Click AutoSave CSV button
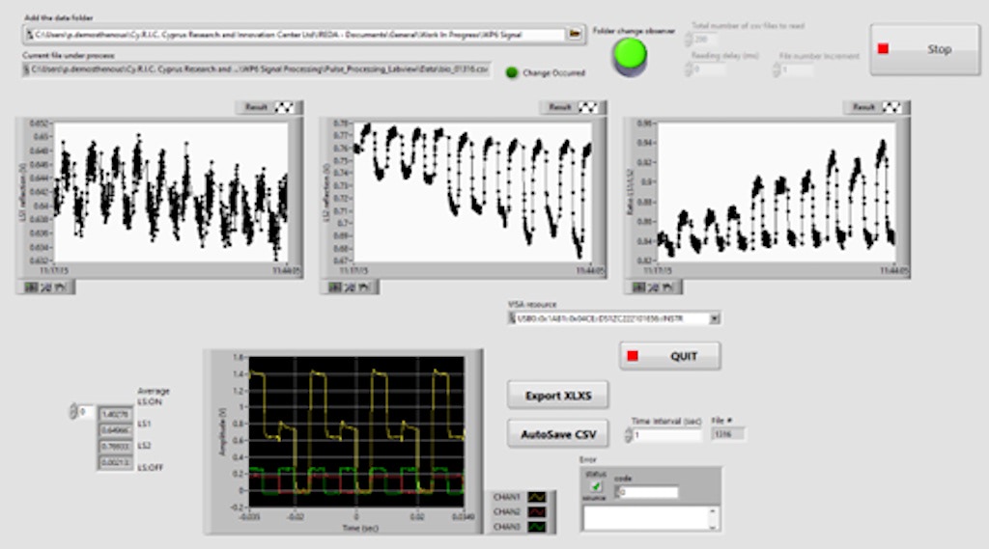Viewport: 989px width, 549px height. [x=557, y=435]
